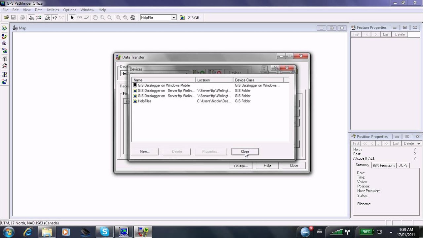423x238 pixels.
Task: Click the project folder icon beside 218 GB
Action: (182, 18)
